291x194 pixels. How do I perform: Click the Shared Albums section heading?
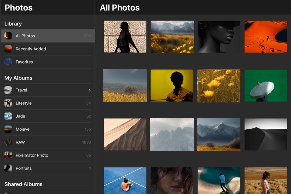23,184
